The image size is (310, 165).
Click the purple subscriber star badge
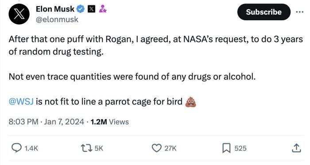pyautogui.click(x=103, y=9)
